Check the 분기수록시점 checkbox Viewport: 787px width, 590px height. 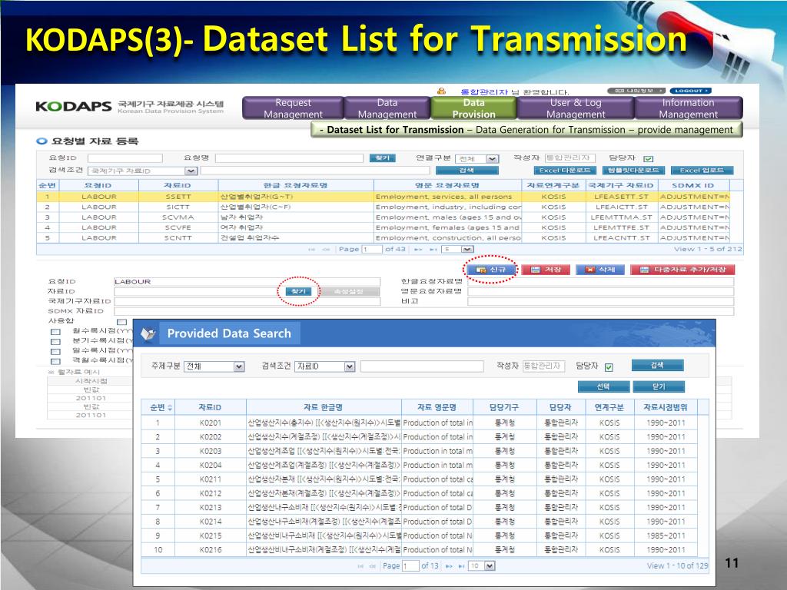coord(55,341)
